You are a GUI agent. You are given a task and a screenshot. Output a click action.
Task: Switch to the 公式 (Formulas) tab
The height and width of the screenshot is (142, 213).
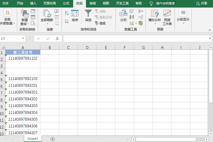pyautogui.click(x=66, y=3)
